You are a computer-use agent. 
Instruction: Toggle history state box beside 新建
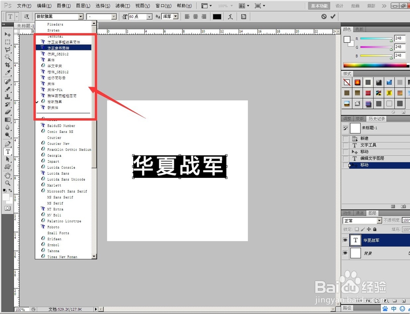pos(345,138)
